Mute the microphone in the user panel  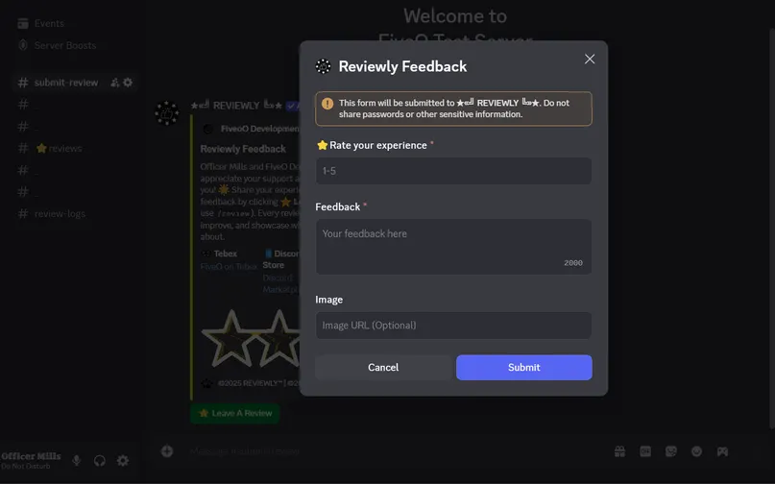76,461
